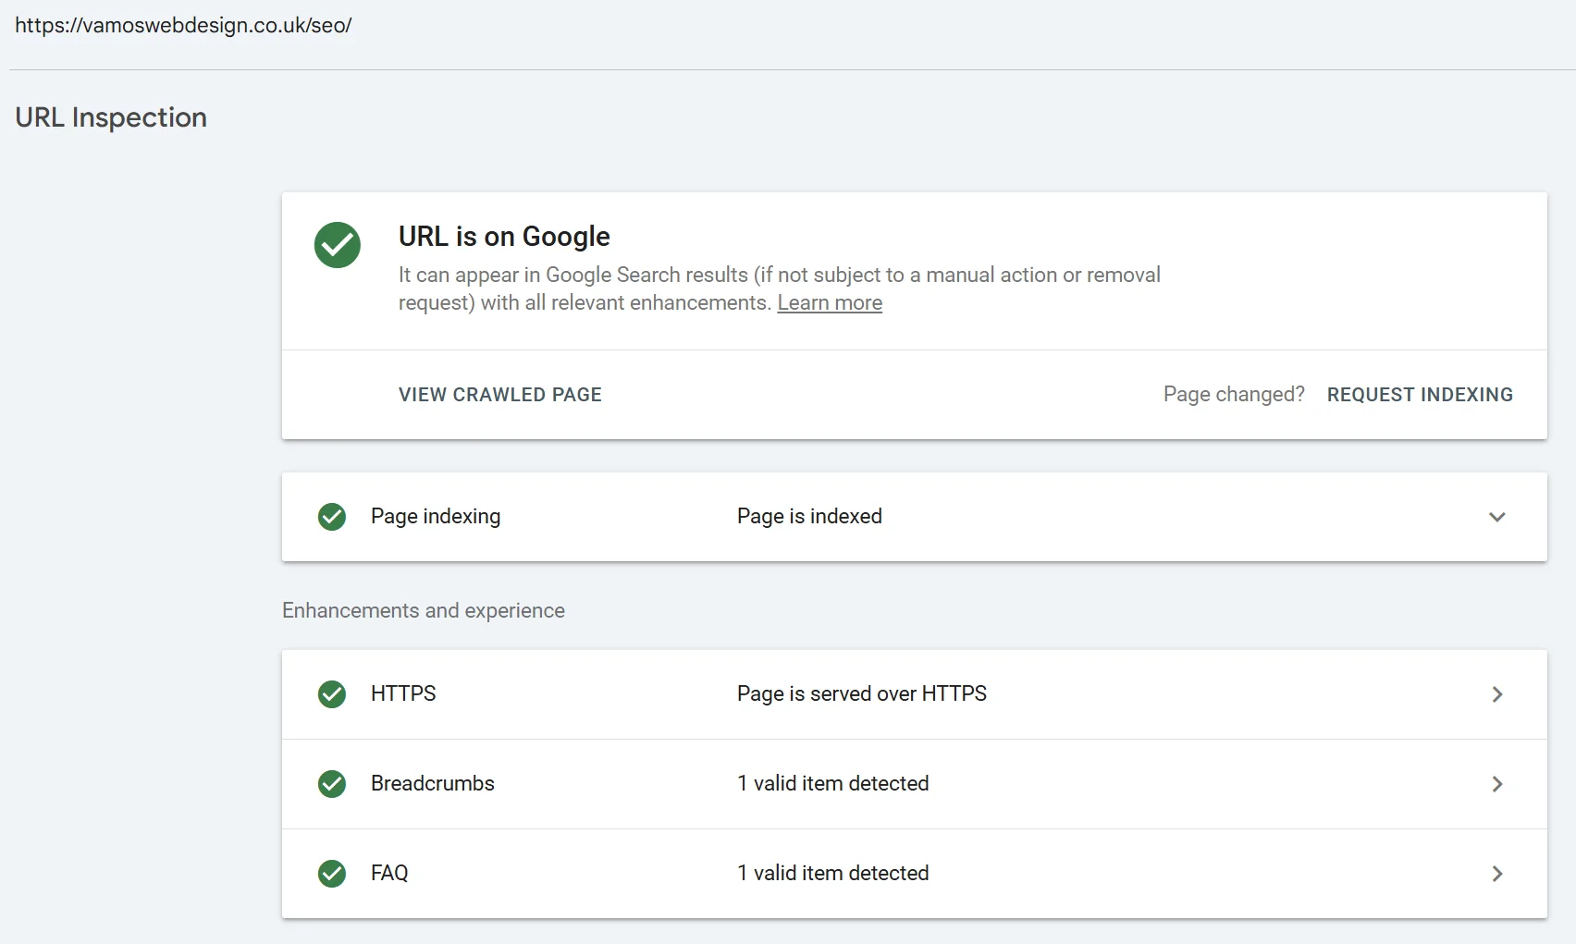The width and height of the screenshot is (1576, 944).
Task: Click 'Page is served over HTTPS' text
Action: click(x=862, y=693)
